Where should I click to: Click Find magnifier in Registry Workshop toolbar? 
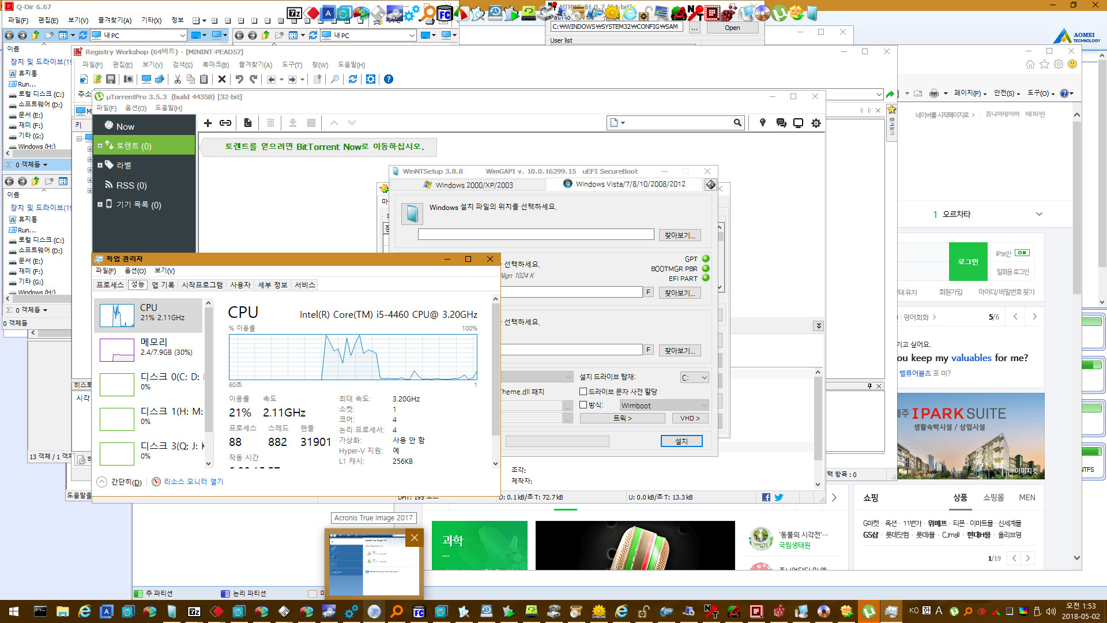click(335, 79)
